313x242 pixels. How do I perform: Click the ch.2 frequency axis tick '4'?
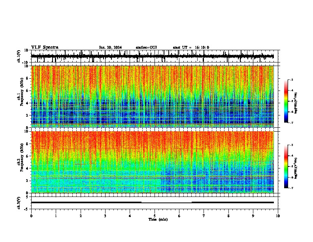click(x=27, y=168)
